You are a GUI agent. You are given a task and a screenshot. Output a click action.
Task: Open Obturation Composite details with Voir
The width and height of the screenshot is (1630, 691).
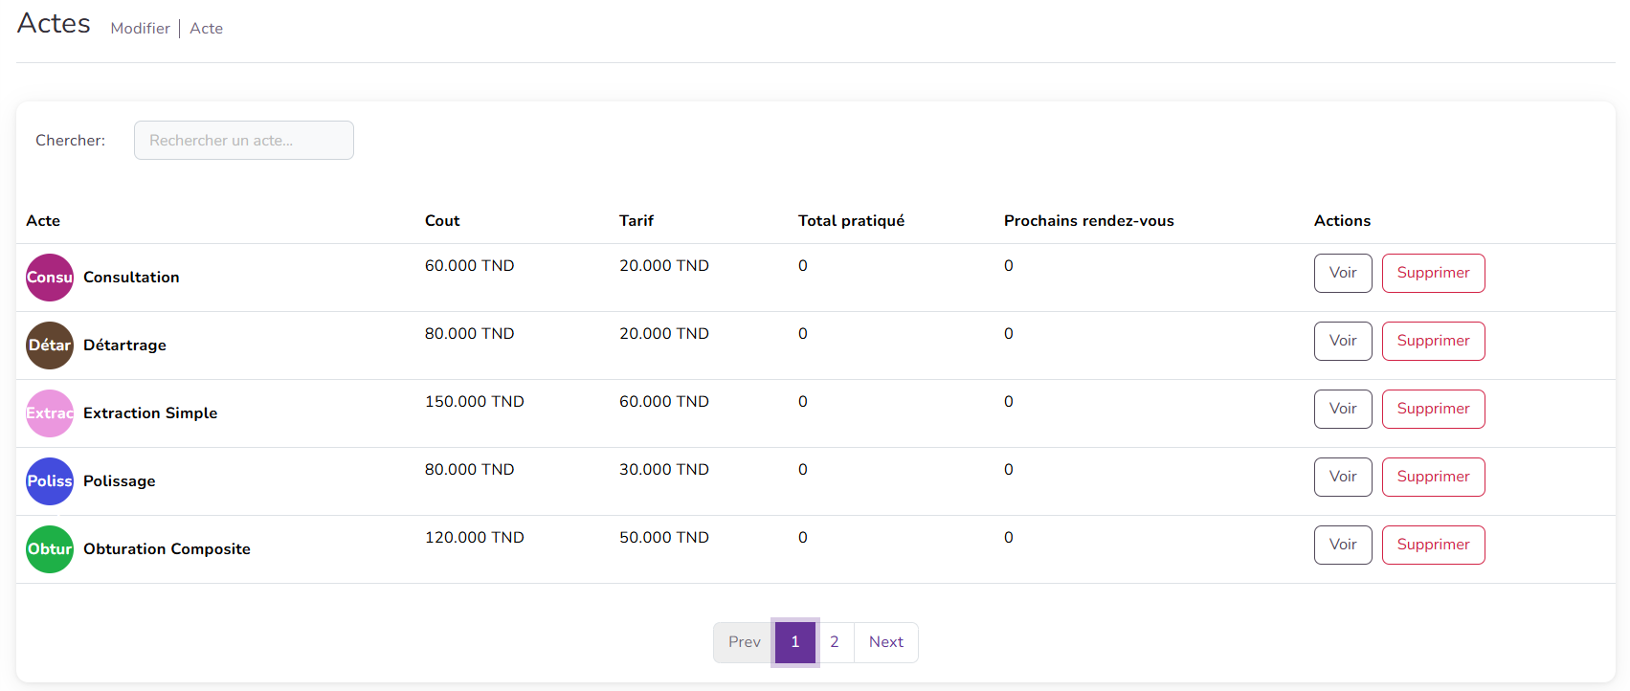coord(1342,545)
